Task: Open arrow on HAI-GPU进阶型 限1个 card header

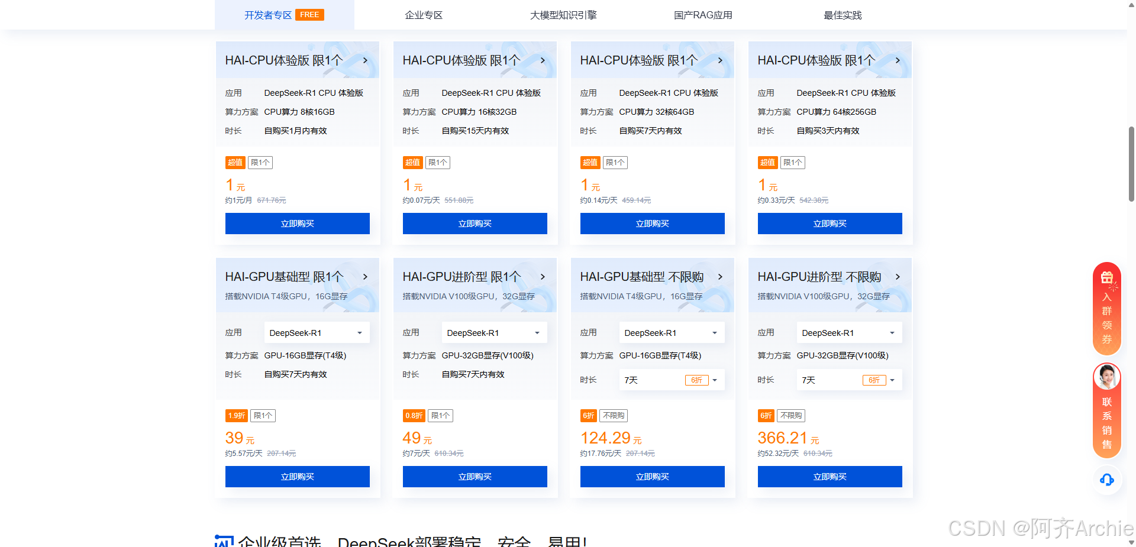Action: [543, 277]
